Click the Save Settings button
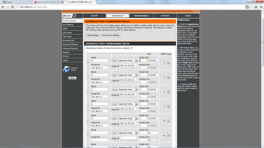The width and height of the screenshot is (264, 148). [93, 35]
